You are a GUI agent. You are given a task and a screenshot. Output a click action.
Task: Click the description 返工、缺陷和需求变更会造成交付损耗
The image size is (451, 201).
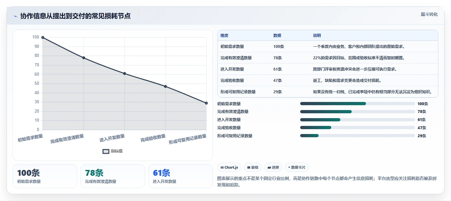tap(347, 81)
